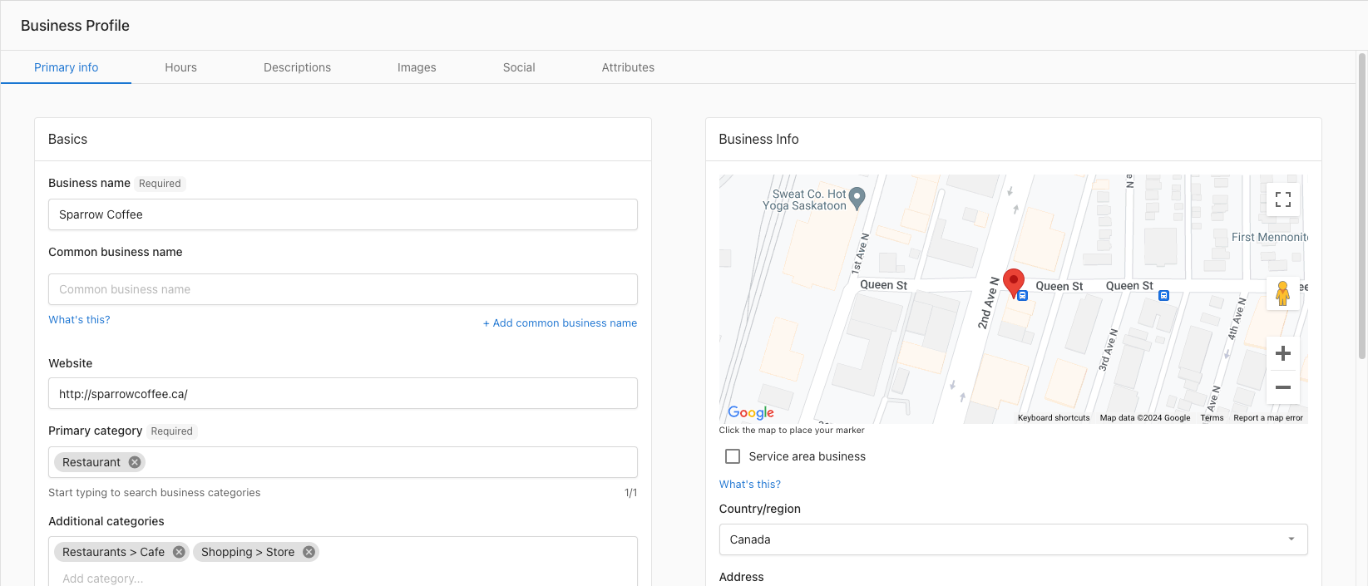Go to the Images tab
This screenshot has width=1368, height=586.
[x=417, y=67]
